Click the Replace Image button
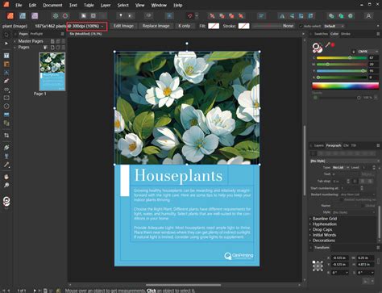The width and height of the screenshot is (382, 293). [x=156, y=26]
